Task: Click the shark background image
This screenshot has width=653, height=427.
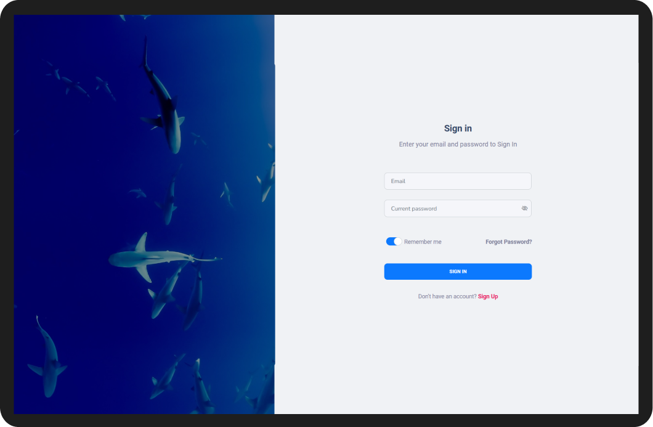Action: (x=144, y=214)
